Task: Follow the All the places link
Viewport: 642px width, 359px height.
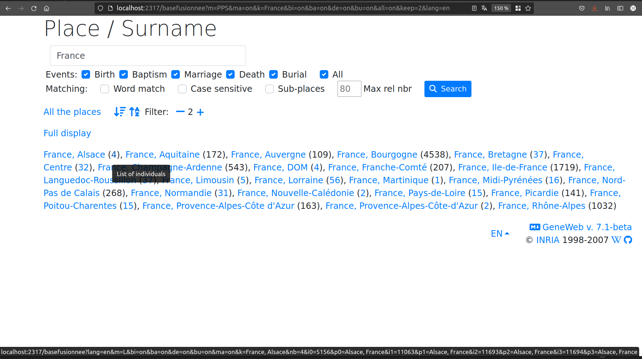Action: [x=72, y=112]
